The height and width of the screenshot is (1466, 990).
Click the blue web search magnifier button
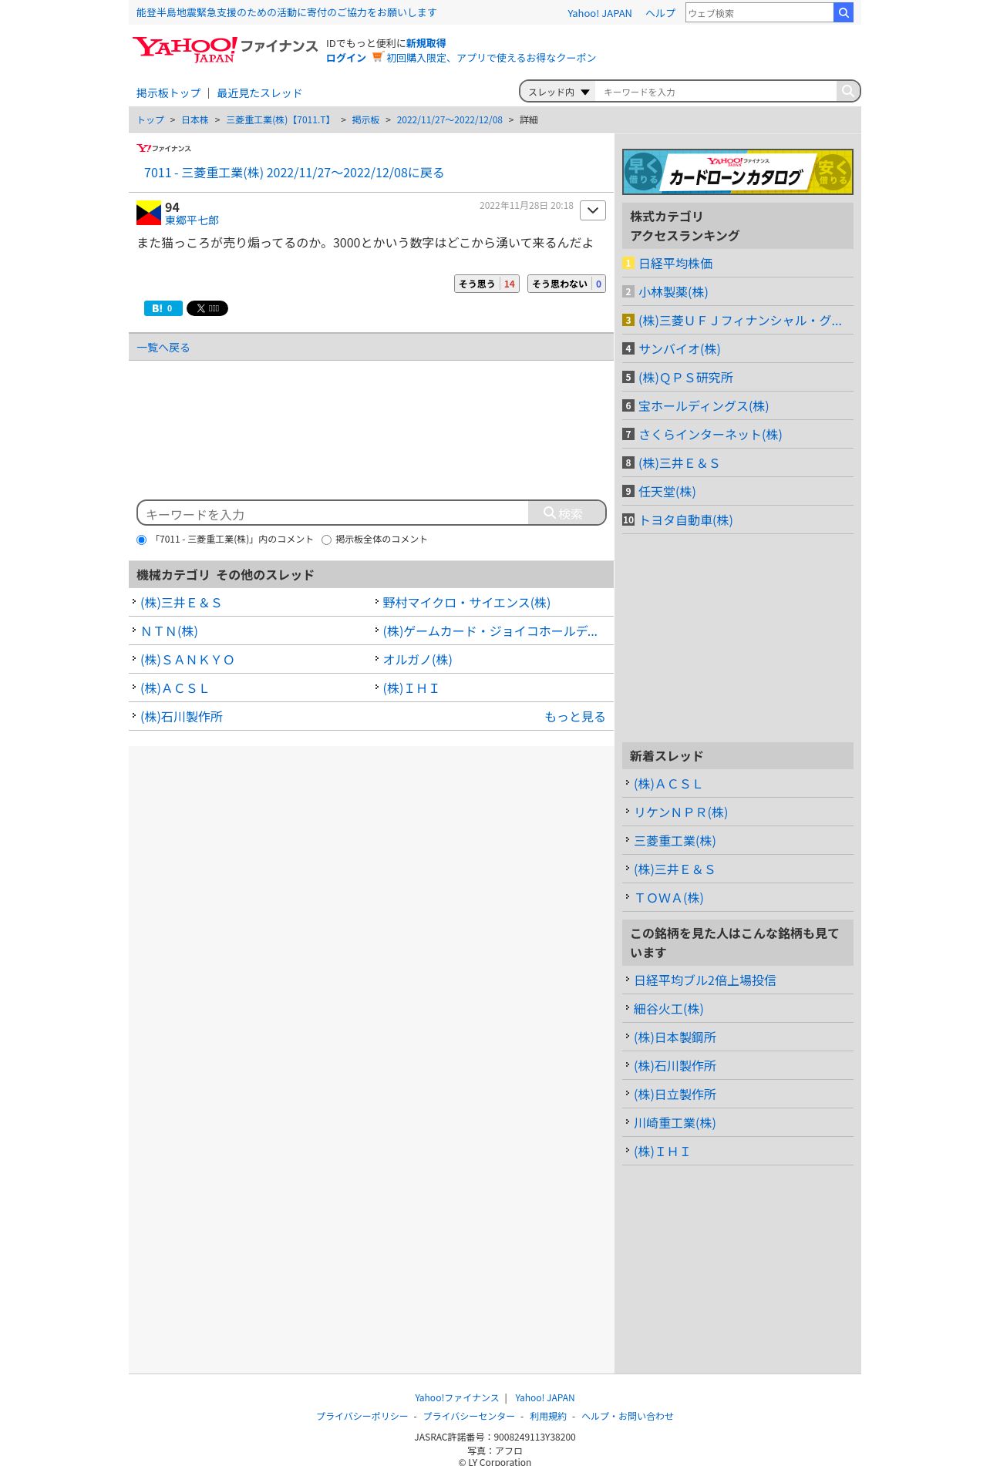pyautogui.click(x=844, y=12)
